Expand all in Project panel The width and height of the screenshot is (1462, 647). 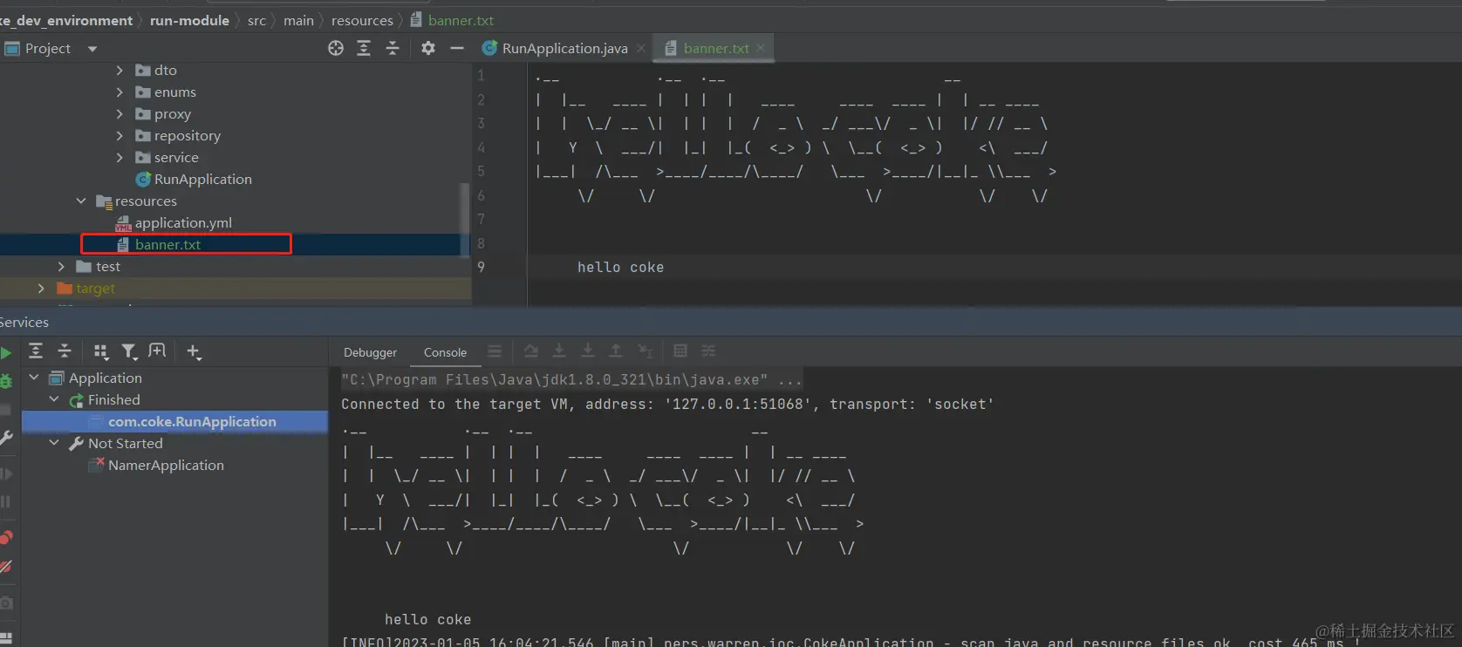[364, 48]
